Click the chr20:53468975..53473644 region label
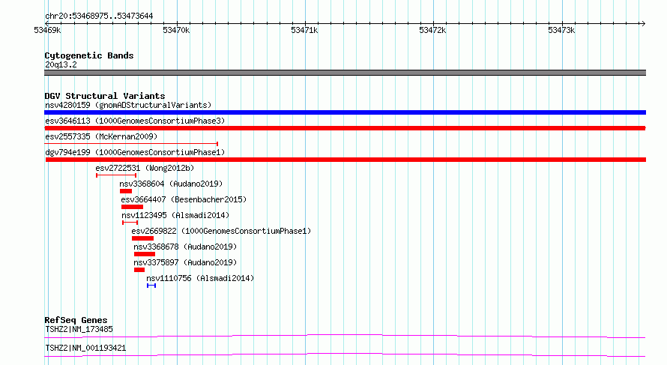 (x=99, y=16)
